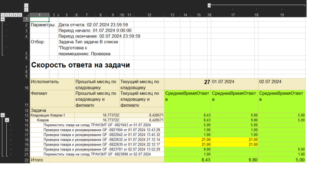The height and width of the screenshot is (195, 312).
Task: Collapse the column group above column 16
Action: point(209,5)
